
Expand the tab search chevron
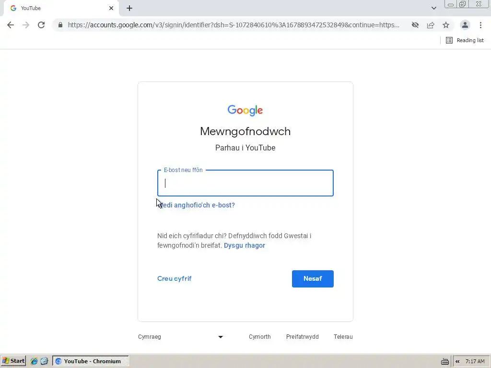coord(433,8)
